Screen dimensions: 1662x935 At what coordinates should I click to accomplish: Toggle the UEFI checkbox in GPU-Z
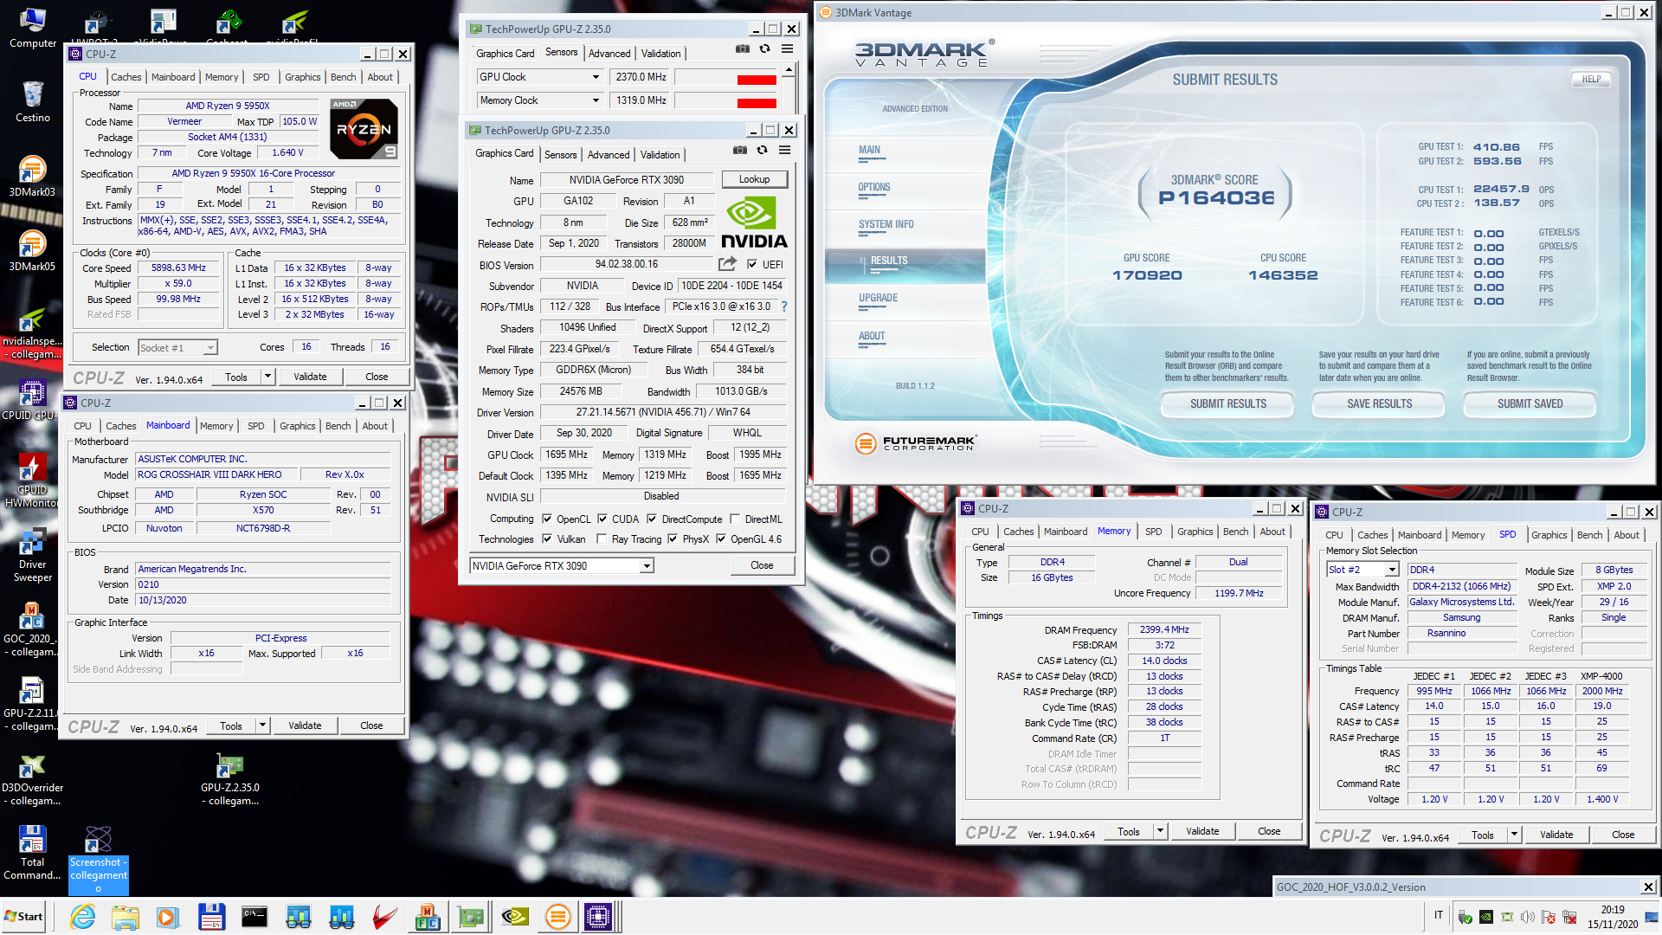tap(751, 265)
